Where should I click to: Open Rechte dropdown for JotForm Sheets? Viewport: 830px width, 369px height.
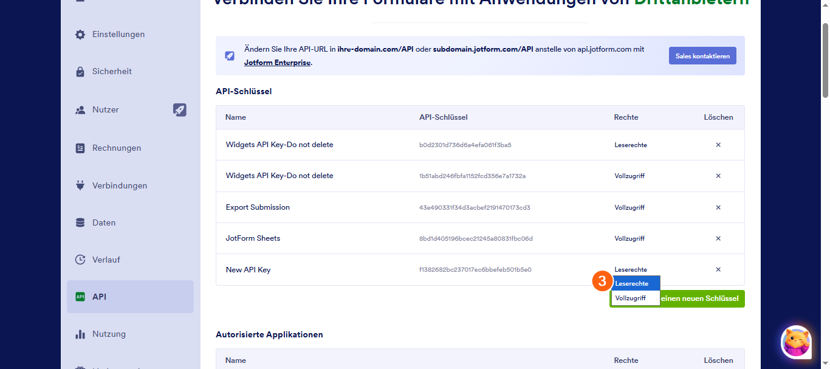click(629, 239)
